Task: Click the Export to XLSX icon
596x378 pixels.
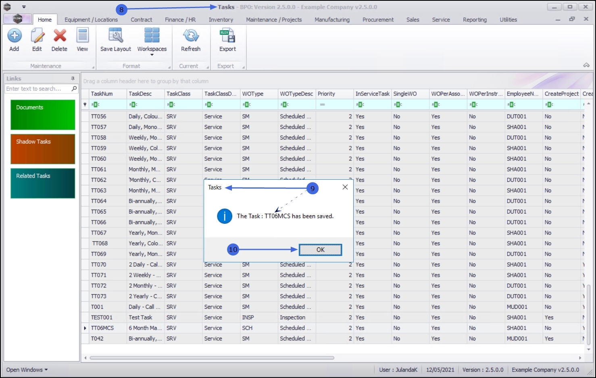Action: (x=227, y=36)
